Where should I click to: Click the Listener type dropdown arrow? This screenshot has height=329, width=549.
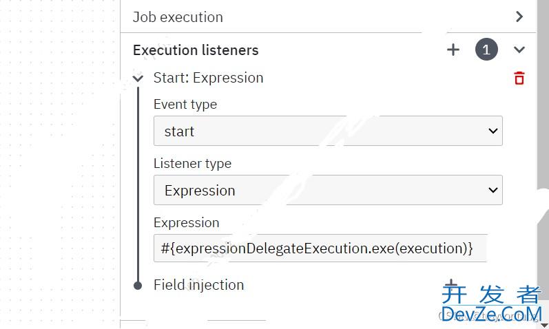(493, 190)
